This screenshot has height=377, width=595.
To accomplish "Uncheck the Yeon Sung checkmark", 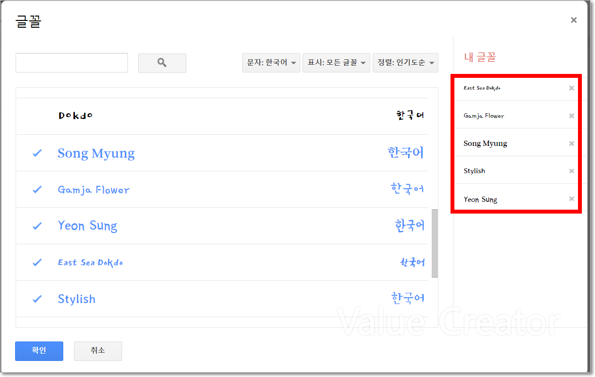I will coord(37,226).
